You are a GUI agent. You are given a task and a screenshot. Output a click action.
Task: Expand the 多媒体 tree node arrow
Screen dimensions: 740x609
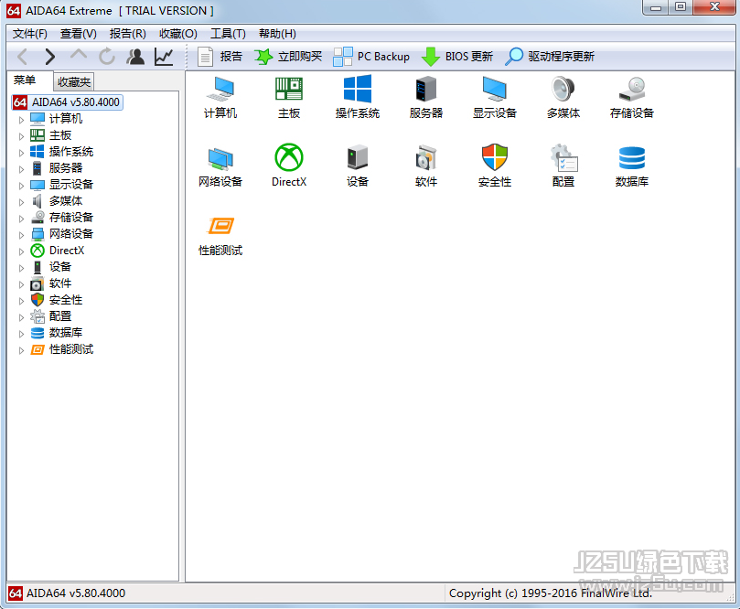21,202
